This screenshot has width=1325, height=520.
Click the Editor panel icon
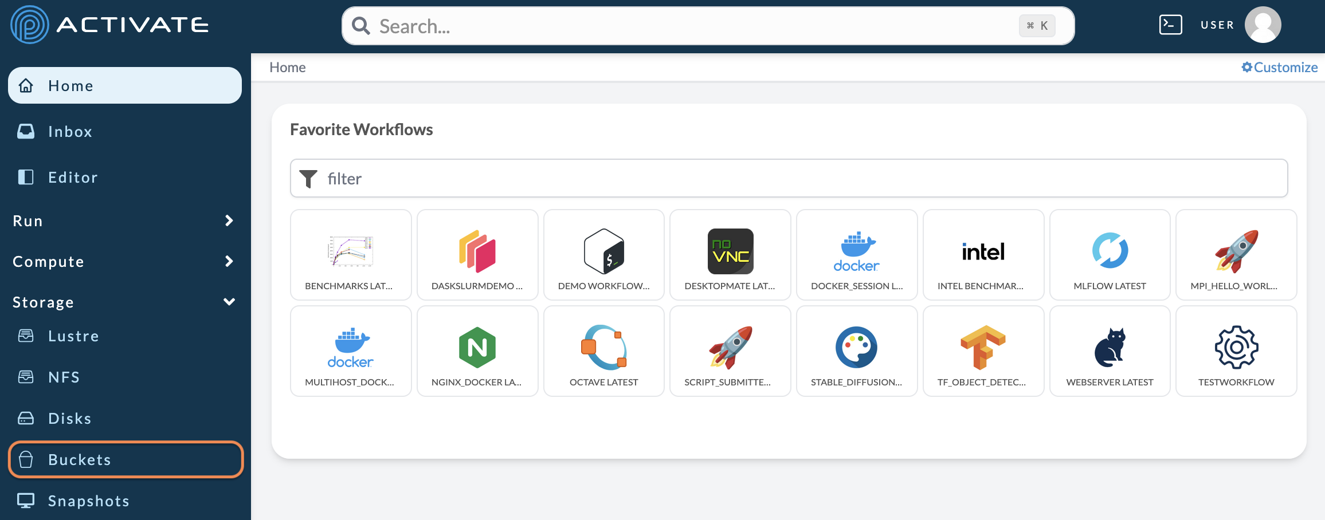click(26, 177)
